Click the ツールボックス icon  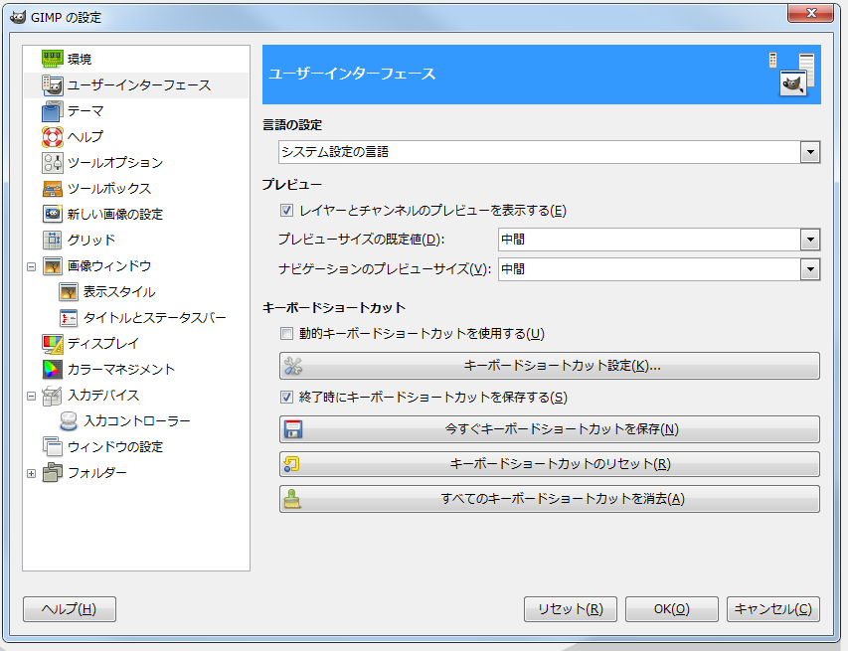(x=53, y=189)
